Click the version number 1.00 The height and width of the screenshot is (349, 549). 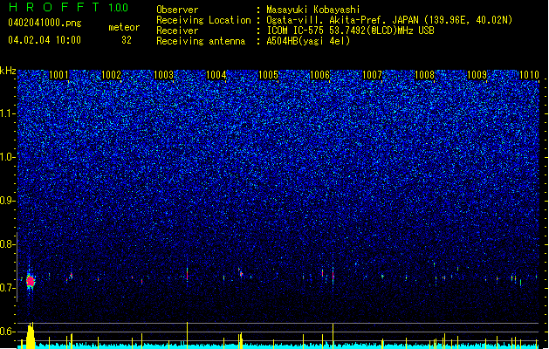(118, 7)
